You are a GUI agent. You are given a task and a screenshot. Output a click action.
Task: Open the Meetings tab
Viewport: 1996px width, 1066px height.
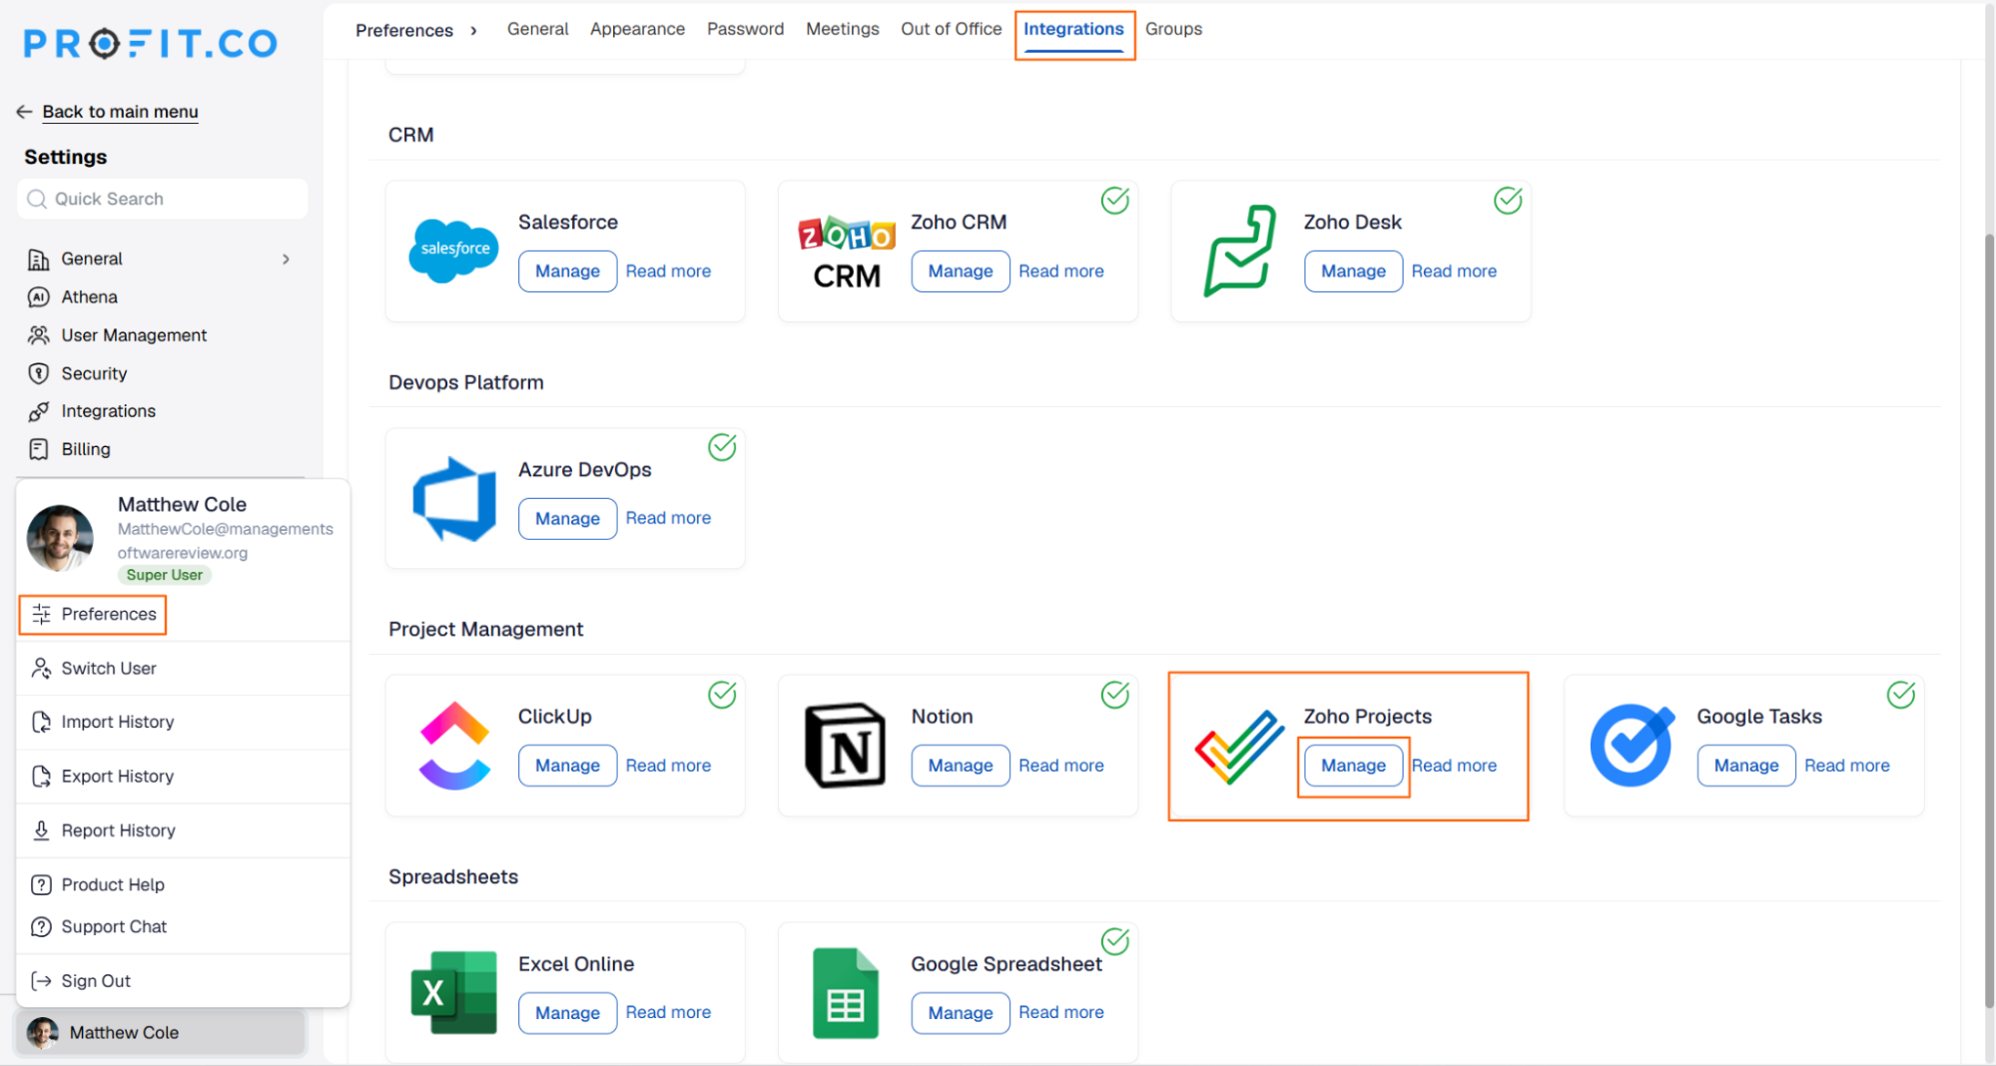click(842, 29)
